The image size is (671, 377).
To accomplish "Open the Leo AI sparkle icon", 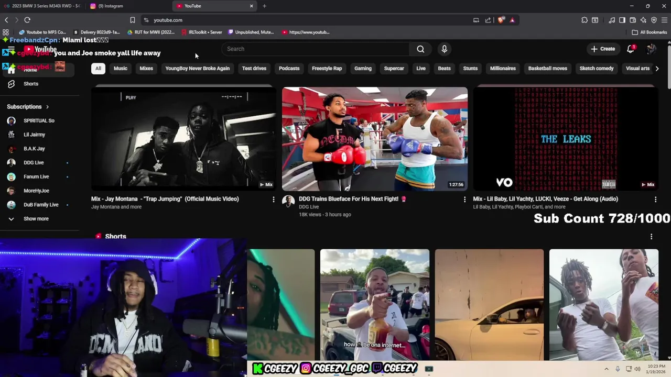I will (643, 20).
